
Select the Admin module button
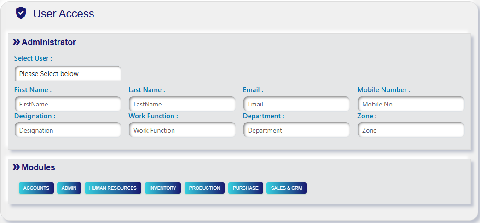[69, 188]
